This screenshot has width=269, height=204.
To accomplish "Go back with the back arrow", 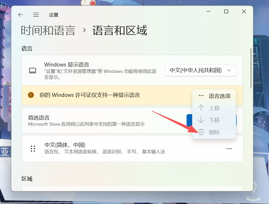I will point(20,15).
